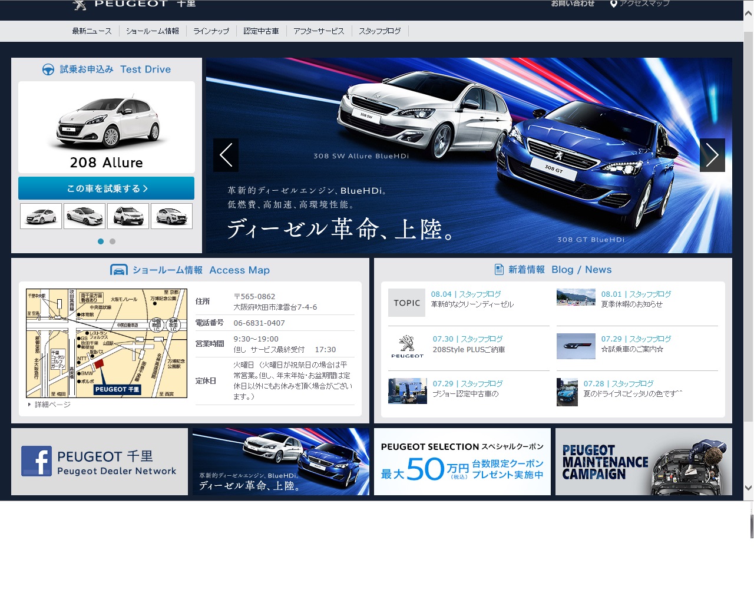754x603 pixels.
Task: Open the 08.01 夏季休暇のお知らせ post
Action: click(x=631, y=304)
